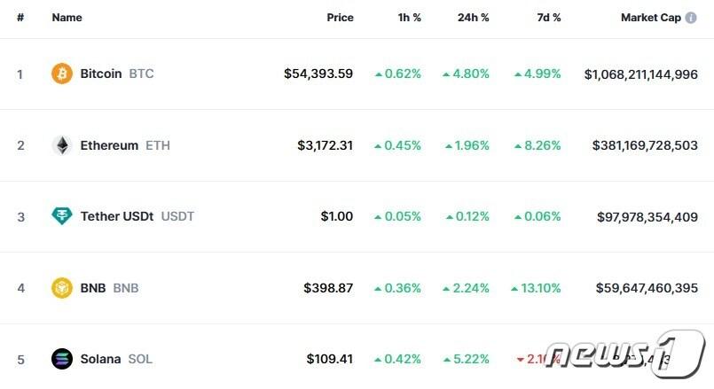Open the Solana name link
This screenshot has height=389, width=714.
(x=100, y=359)
